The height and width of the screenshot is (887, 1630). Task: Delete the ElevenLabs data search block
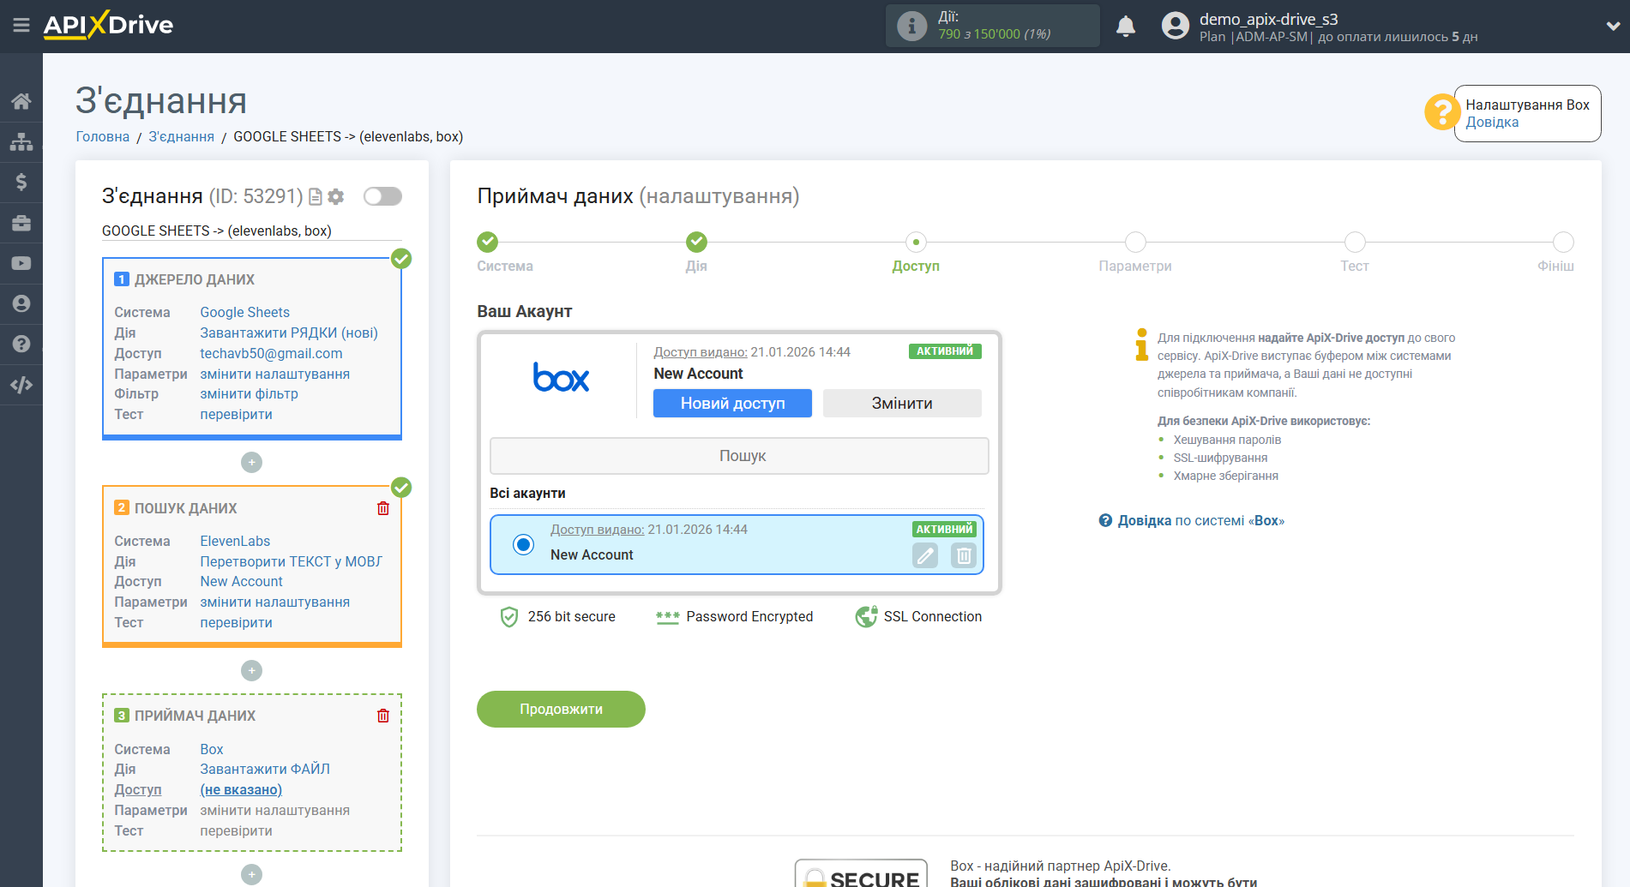pos(383,508)
